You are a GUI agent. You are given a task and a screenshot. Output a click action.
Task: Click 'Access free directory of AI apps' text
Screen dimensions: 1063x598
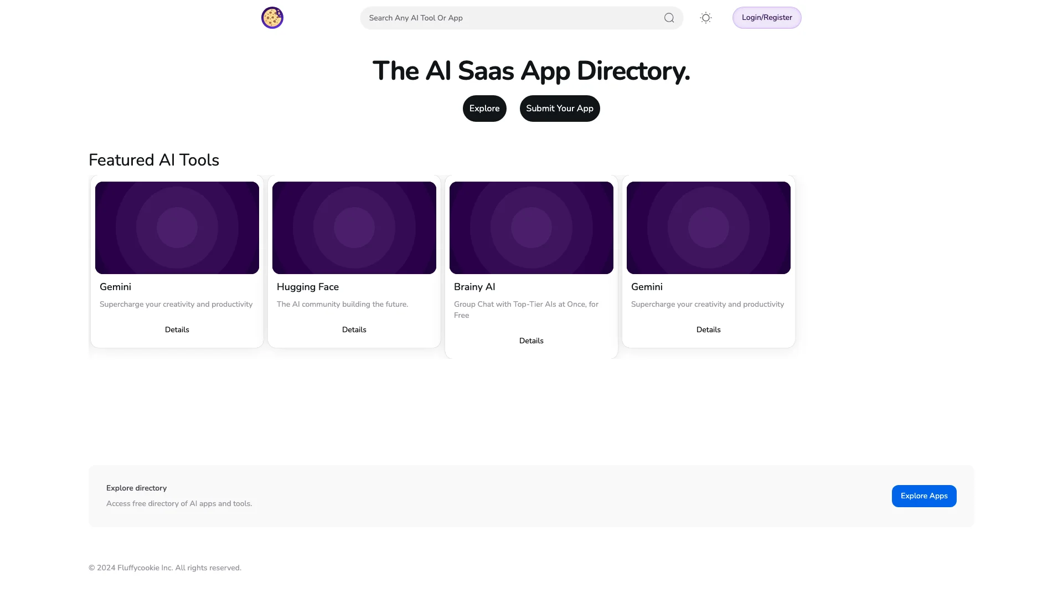179,503
